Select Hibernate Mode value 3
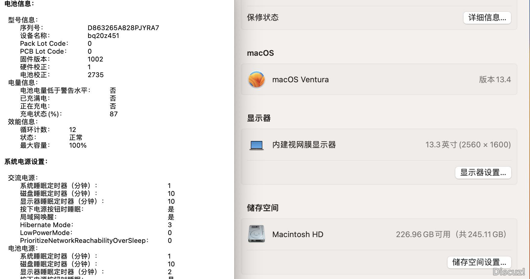Viewport: 530px width, 279px height. [170, 225]
